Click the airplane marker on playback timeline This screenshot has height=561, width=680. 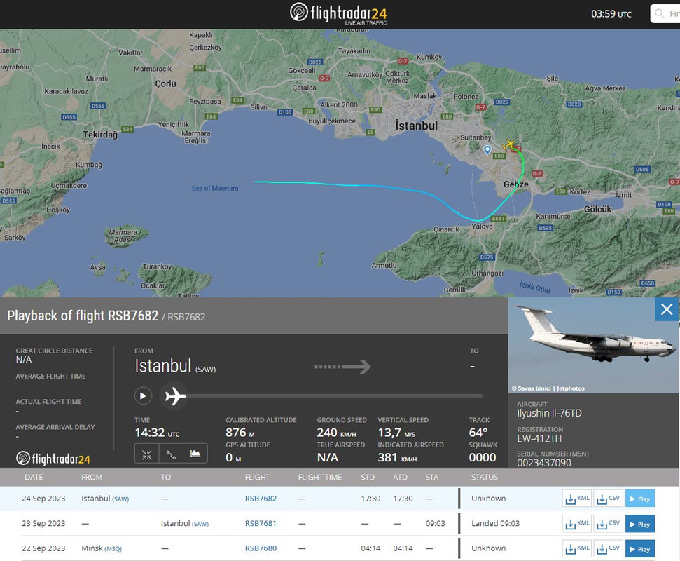(x=175, y=396)
